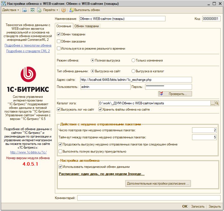Open 'Подробнее о технологии обмена' link
The width and height of the screenshot is (224, 211).
click(28, 45)
